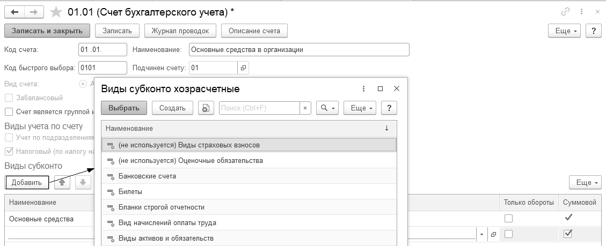Move subconto row up with arrow
Image resolution: width=606 pixels, height=246 pixels.
point(63,183)
